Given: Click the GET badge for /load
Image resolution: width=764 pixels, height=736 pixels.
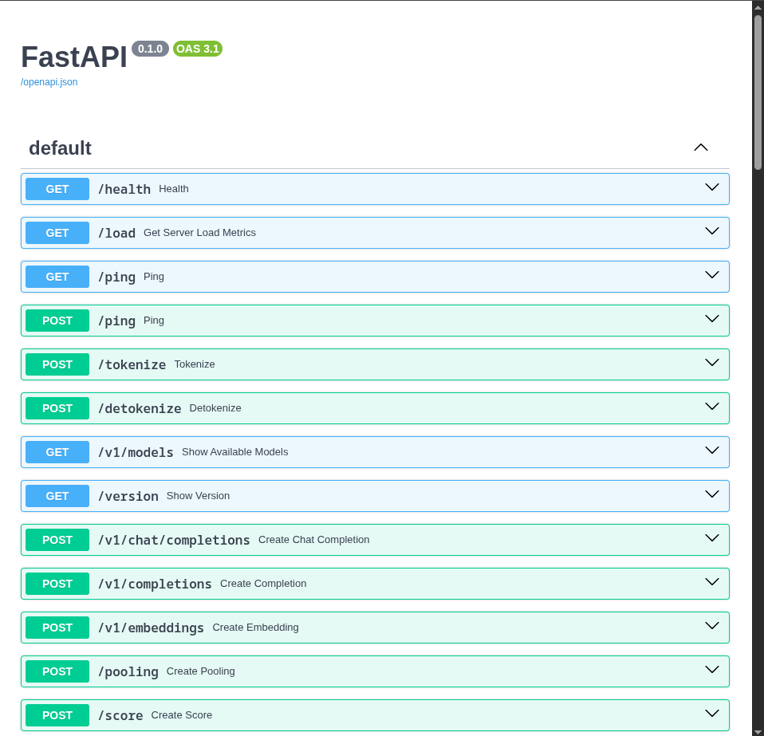Looking at the screenshot, I should (57, 233).
